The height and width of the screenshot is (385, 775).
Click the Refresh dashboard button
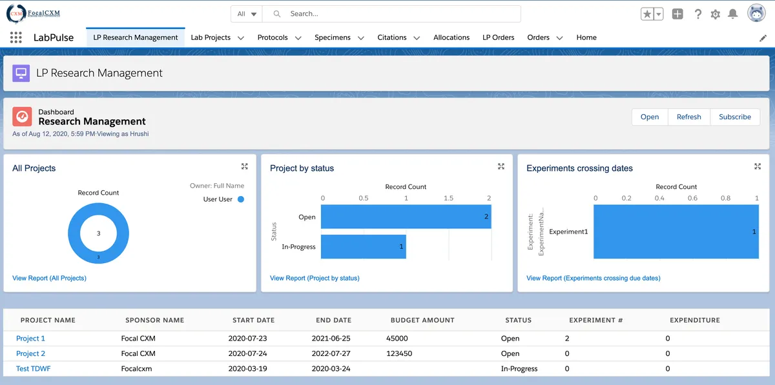[x=689, y=117]
